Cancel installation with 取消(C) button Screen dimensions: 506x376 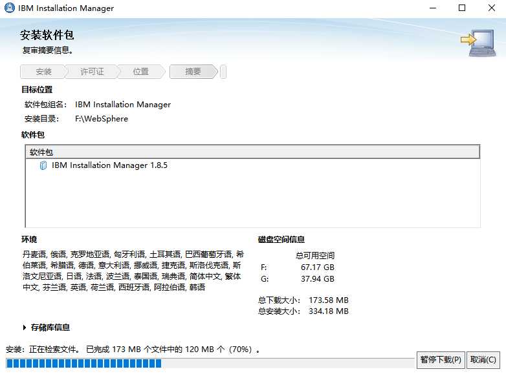pos(483,360)
